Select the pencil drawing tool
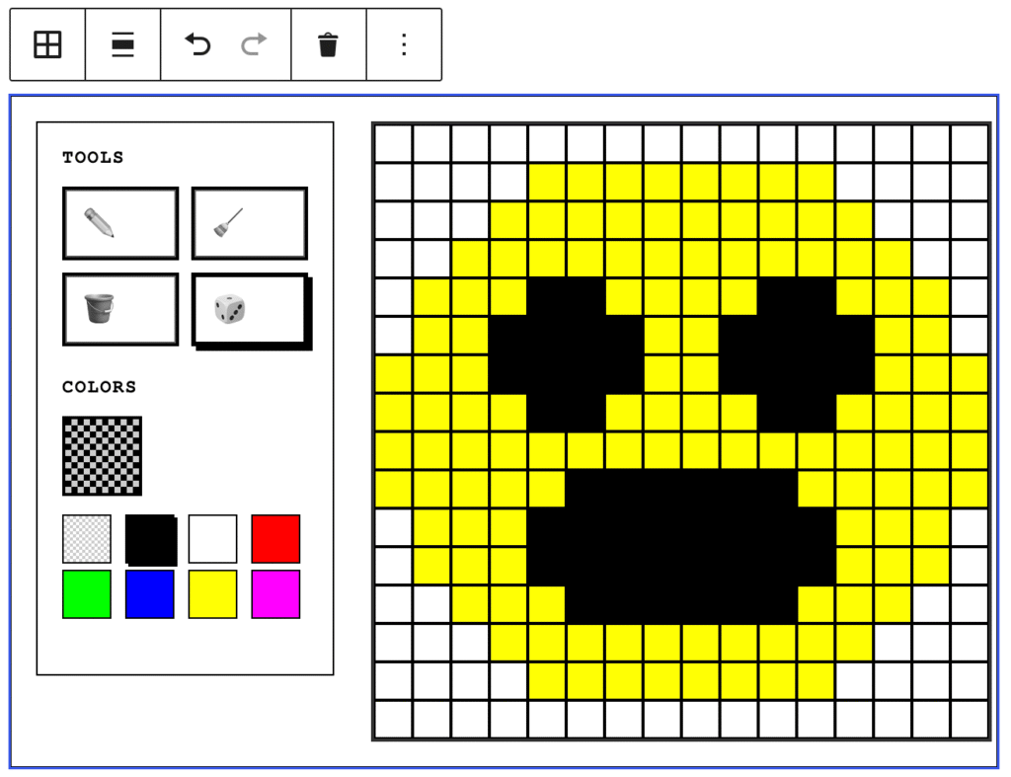This screenshot has width=1011, height=777. tap(120, 223)
